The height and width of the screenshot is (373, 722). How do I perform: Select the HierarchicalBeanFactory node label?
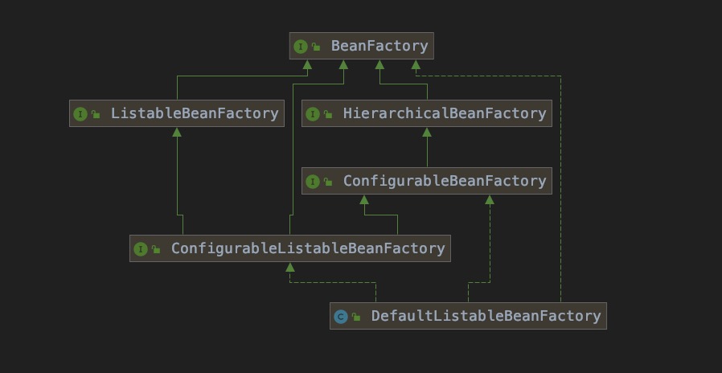[445, 113]
